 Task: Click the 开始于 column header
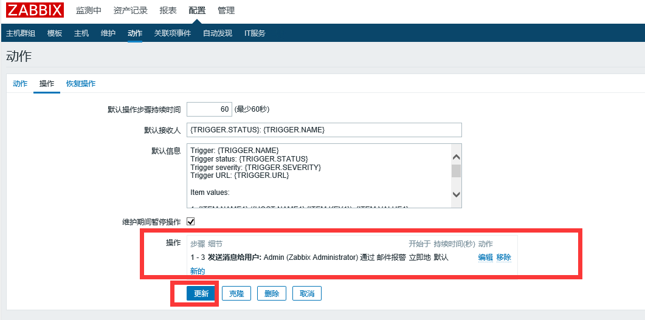pos(419,244)
